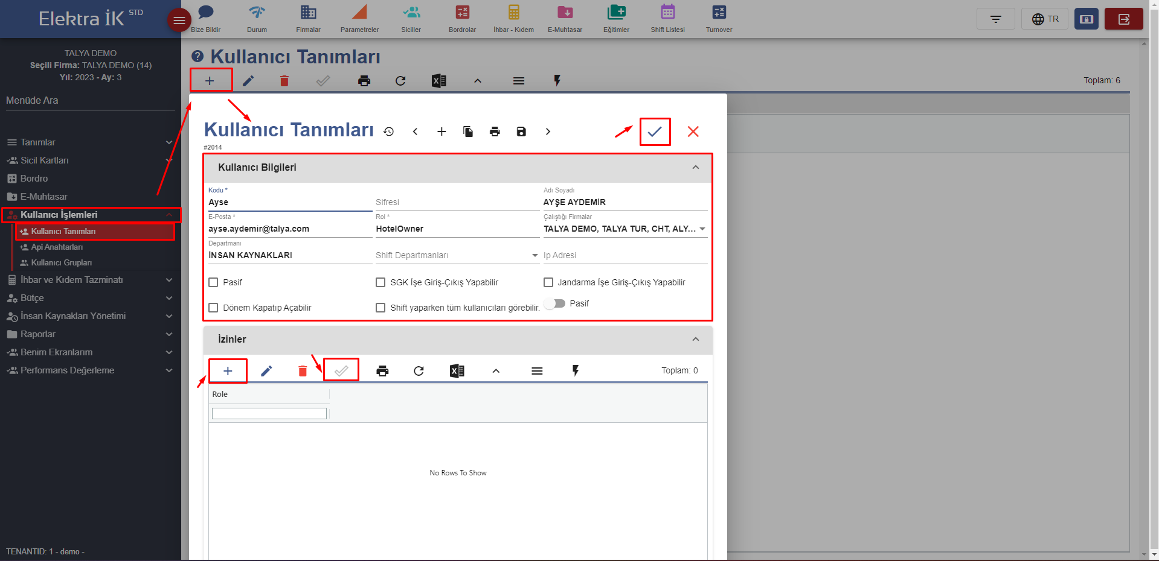Click the TR language button
1159x561 pixels.
click(x=1045, y=19)
